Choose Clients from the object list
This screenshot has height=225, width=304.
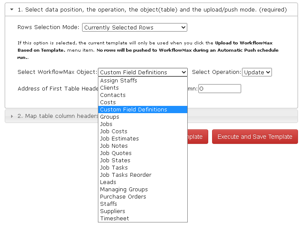tap(143, 88)
